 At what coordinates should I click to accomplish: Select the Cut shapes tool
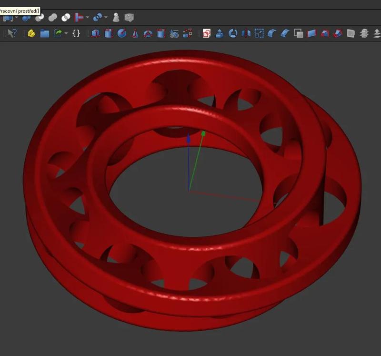tap(40, 18)
